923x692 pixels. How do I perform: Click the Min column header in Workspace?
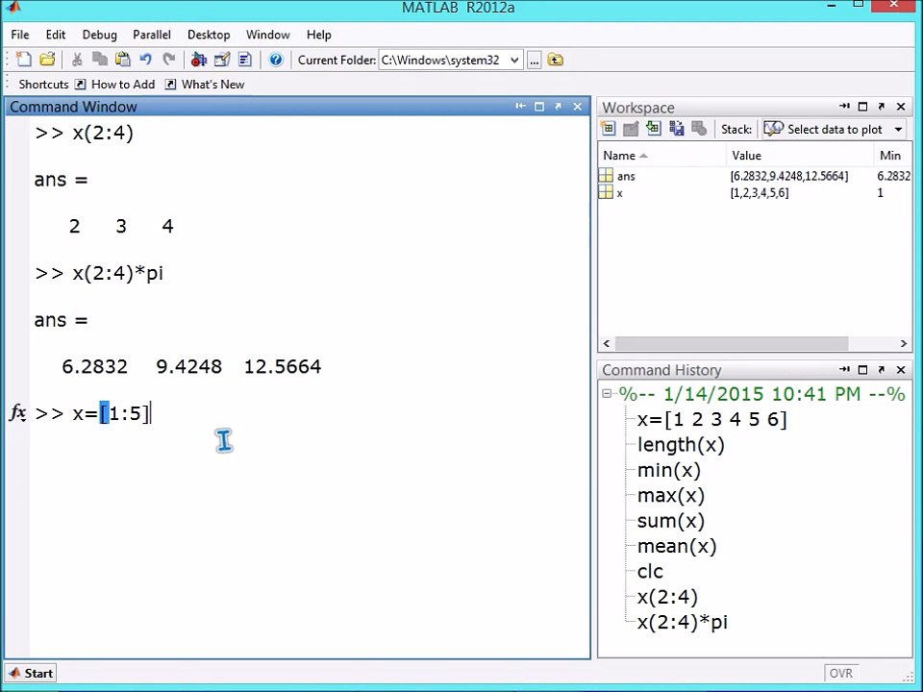click(x=892, y=156)
